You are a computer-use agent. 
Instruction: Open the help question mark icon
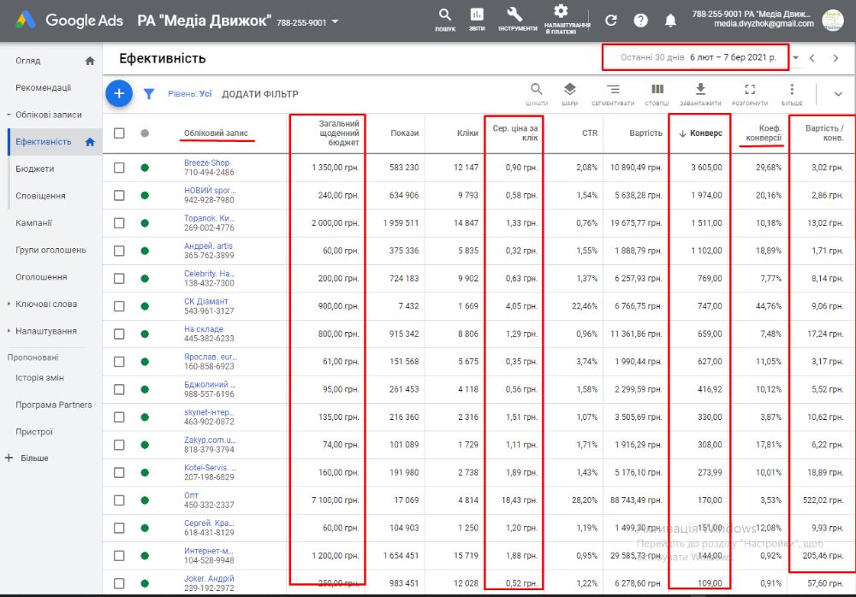coord(641,21)
